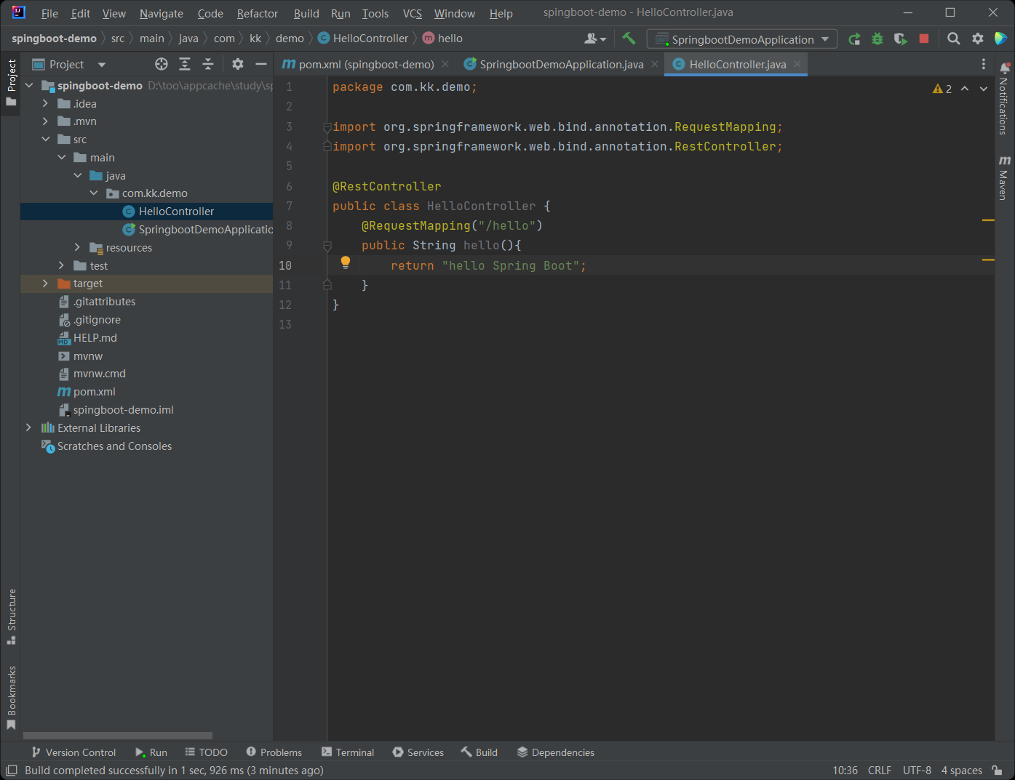Expand the test folder

click(61, 266)
